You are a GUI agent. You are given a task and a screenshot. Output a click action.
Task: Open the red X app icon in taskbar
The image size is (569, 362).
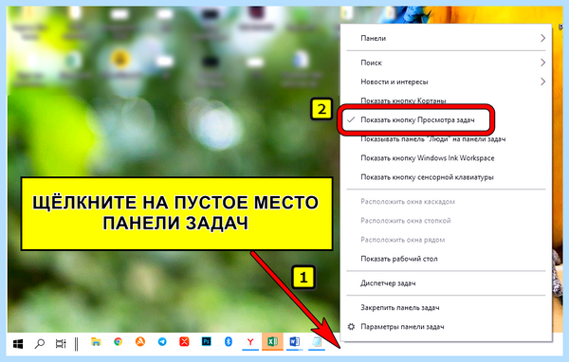tap(184, 342)
